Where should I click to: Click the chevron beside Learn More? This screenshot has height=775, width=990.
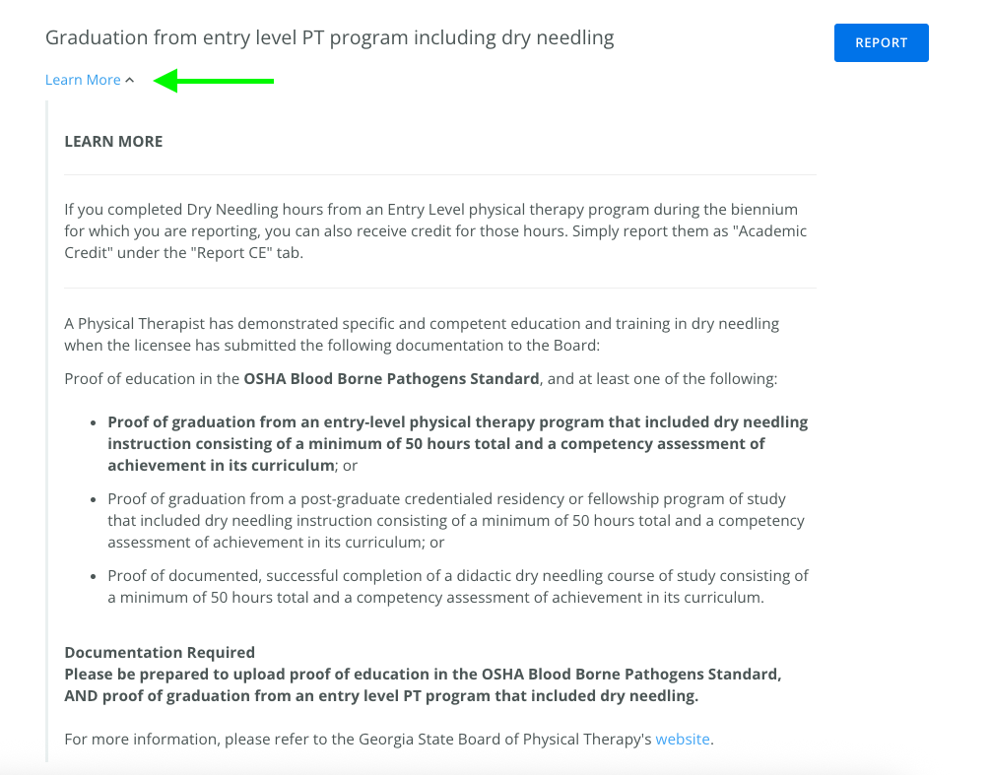130,81
